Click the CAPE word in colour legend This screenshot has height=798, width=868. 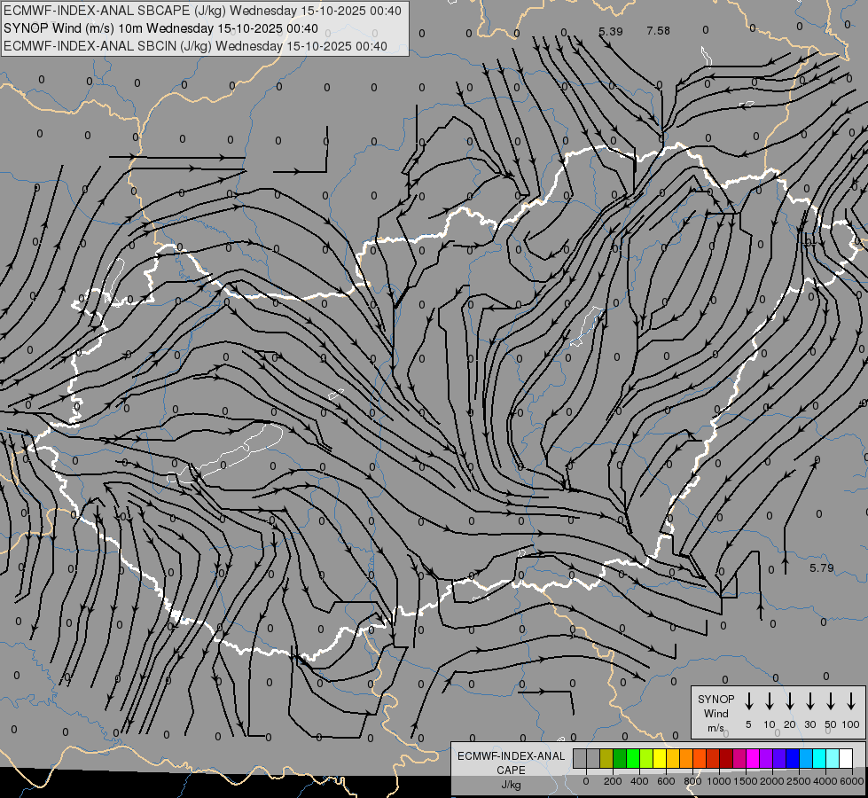point(511,771)
